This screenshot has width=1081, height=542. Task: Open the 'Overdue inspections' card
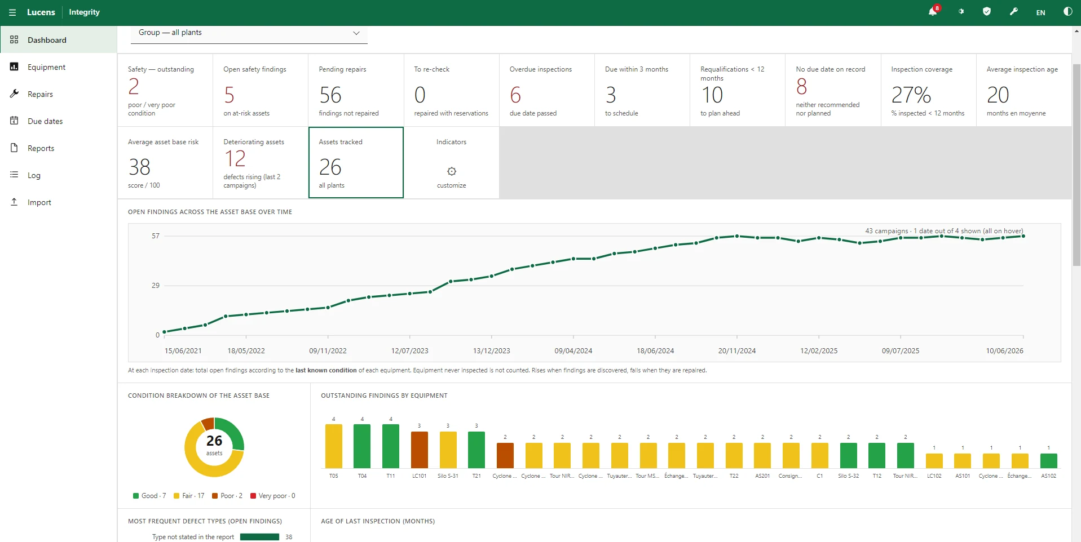[547, 90]
